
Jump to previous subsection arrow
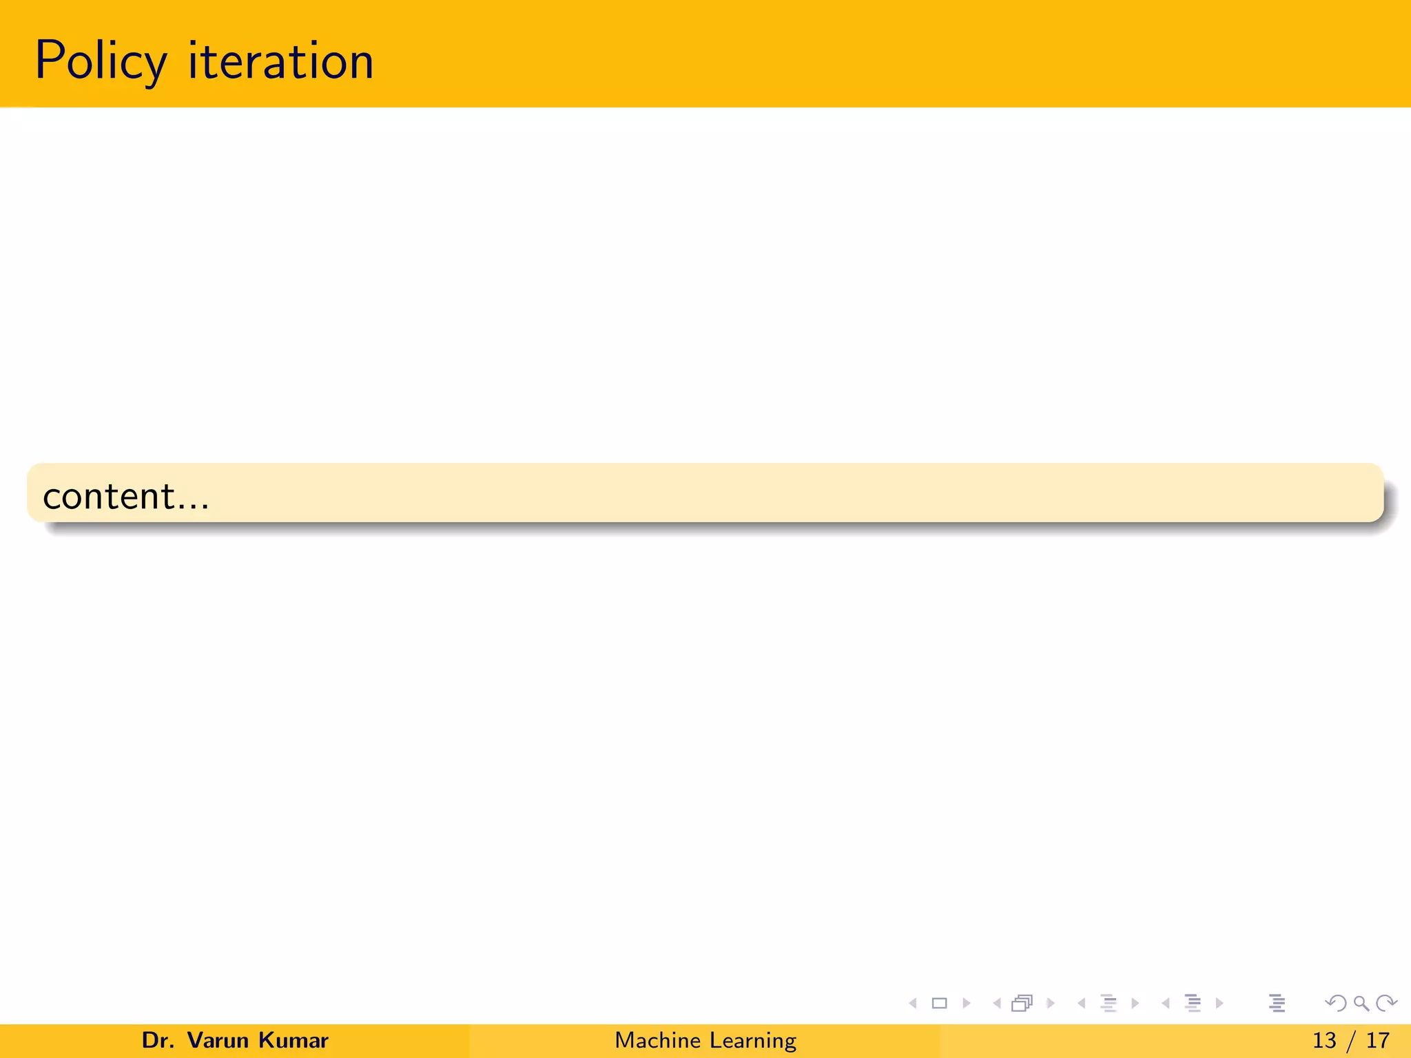(x=1082, y=1004)
